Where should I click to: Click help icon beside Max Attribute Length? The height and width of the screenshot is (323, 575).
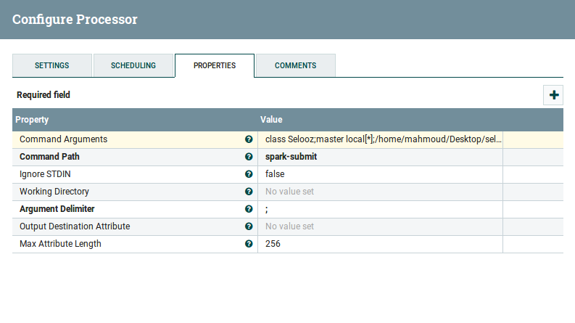249,244
